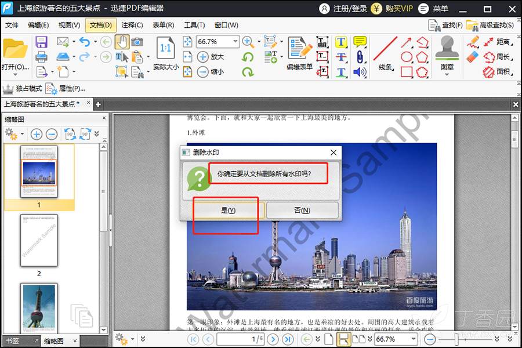Click 查找(F) search button
The width and height of the screenshot is (522, 348).
[445, 26]
